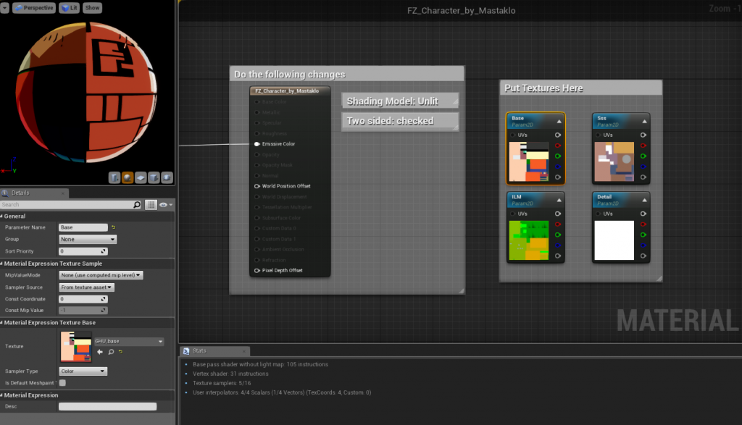Collapse the Sss node preview arrow
Screen dimensions: 742x425
[644, 122]
